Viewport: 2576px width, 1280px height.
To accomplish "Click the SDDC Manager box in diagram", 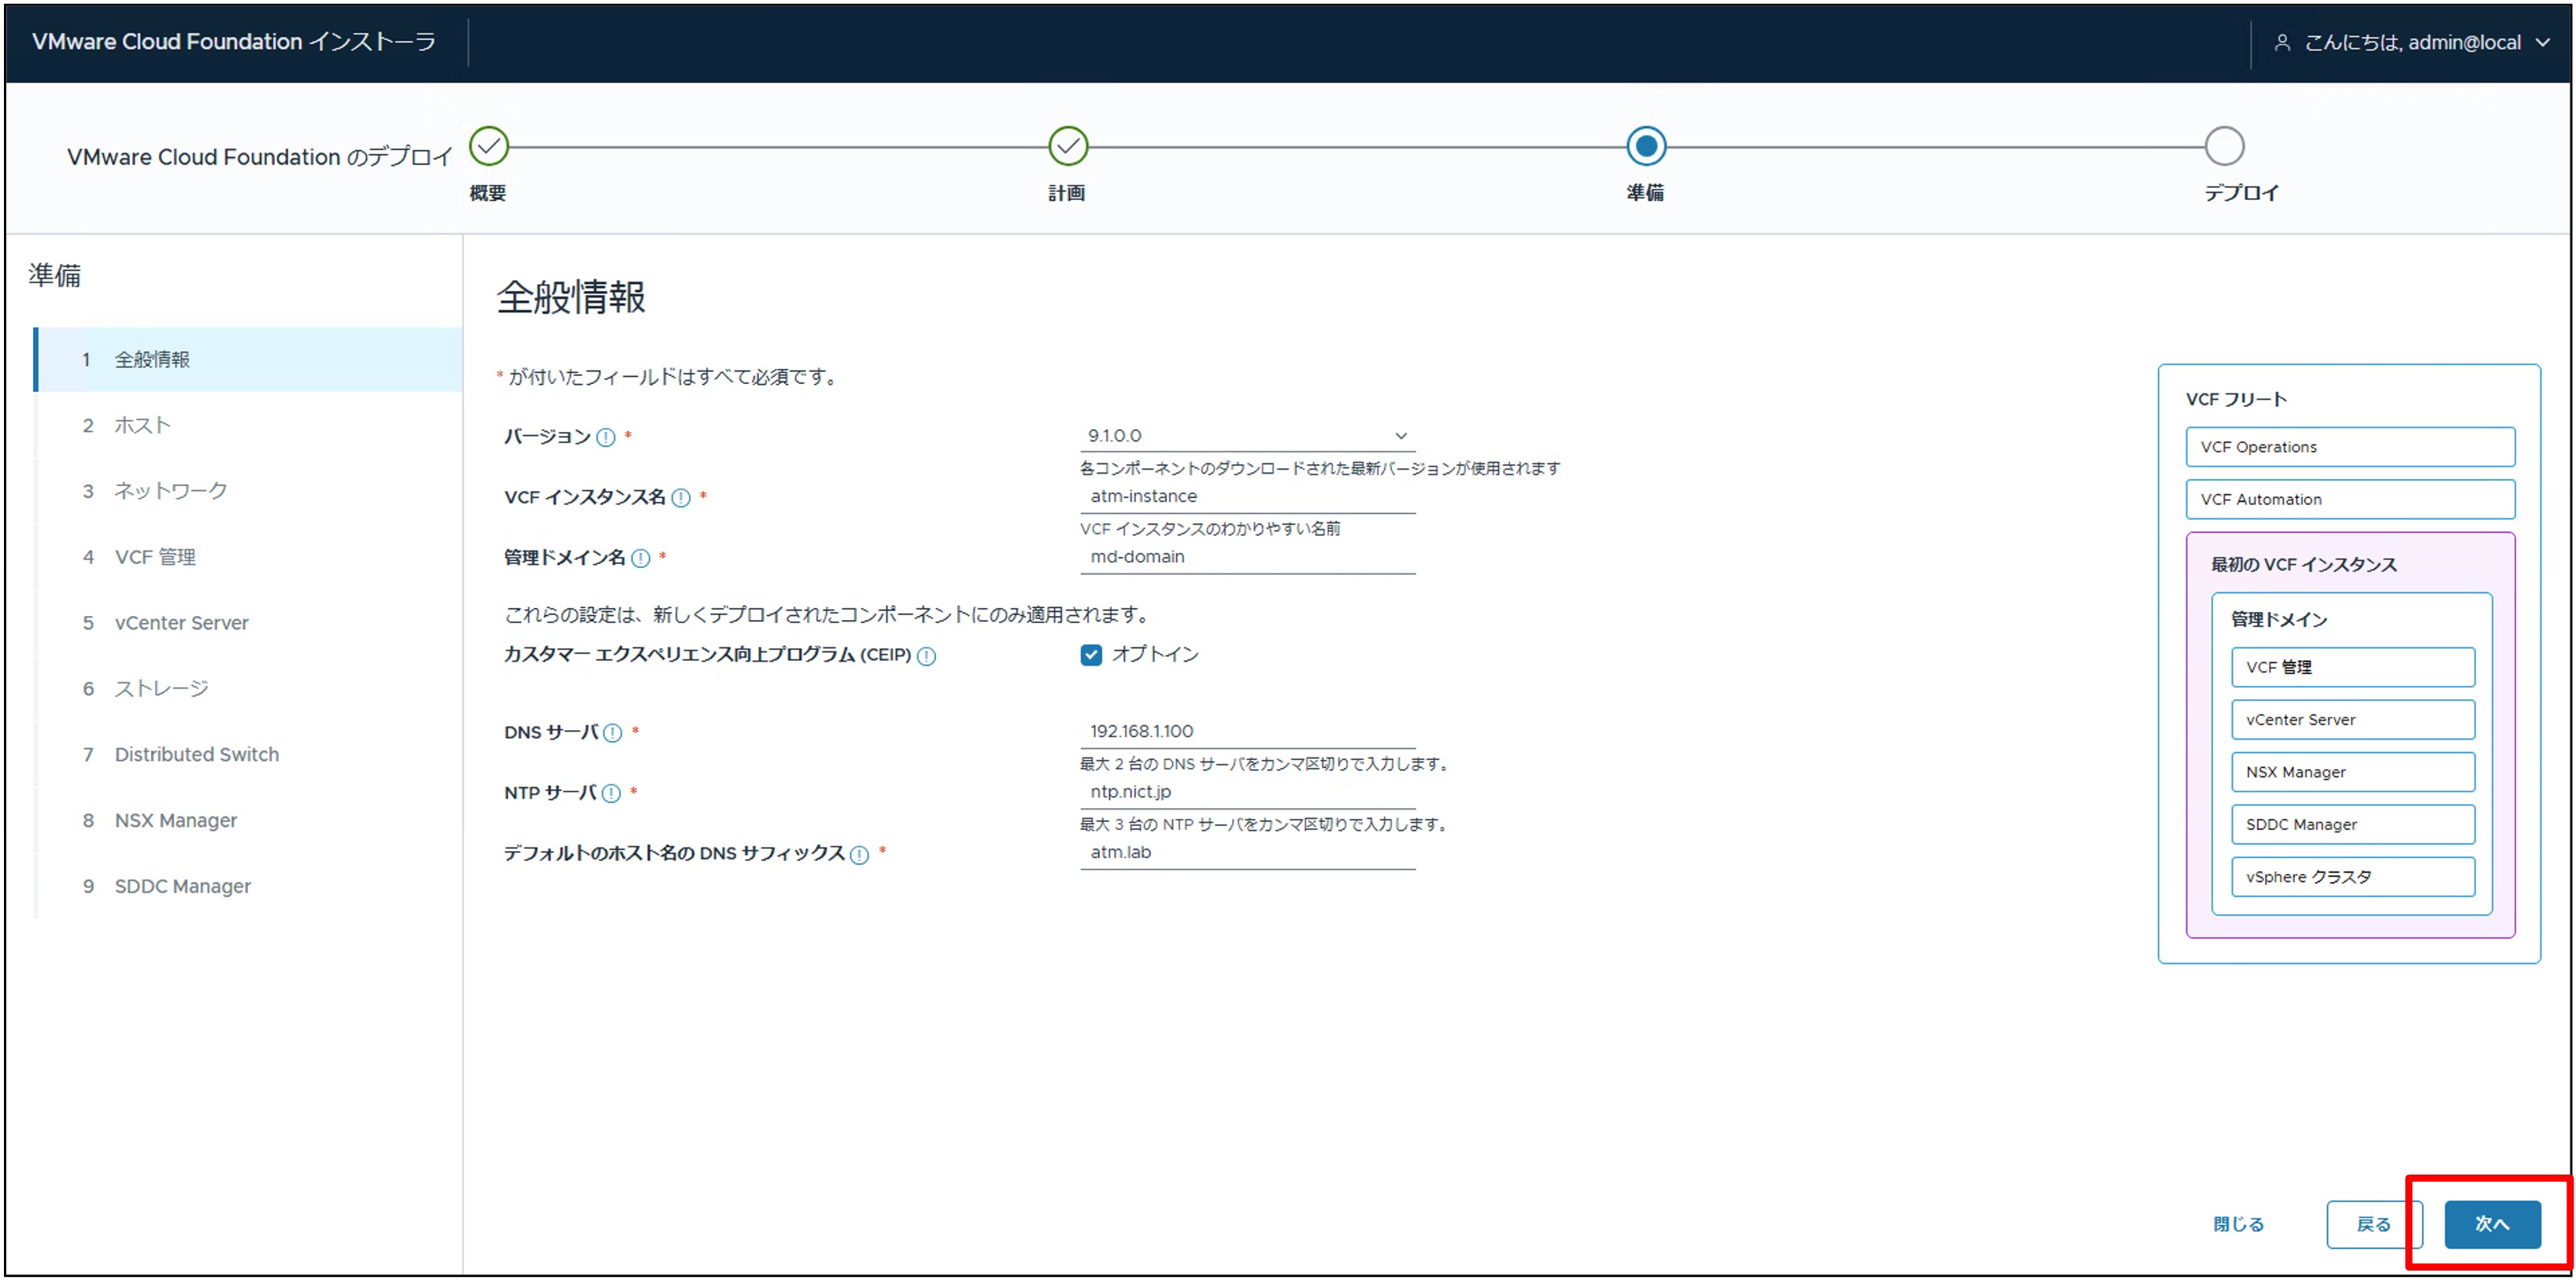I will pos(2353,825).
